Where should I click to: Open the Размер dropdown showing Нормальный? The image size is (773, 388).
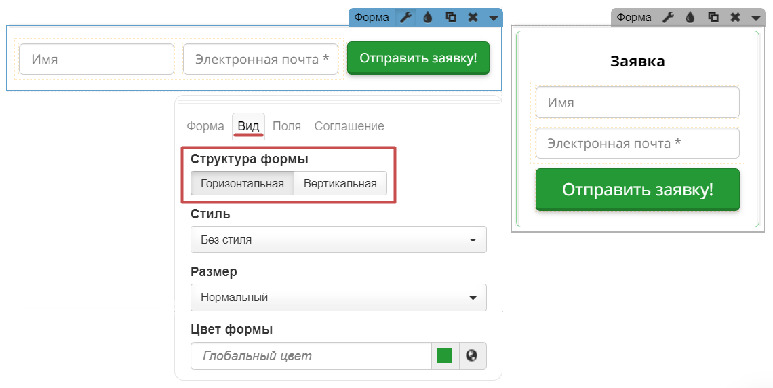click(338, 297)
